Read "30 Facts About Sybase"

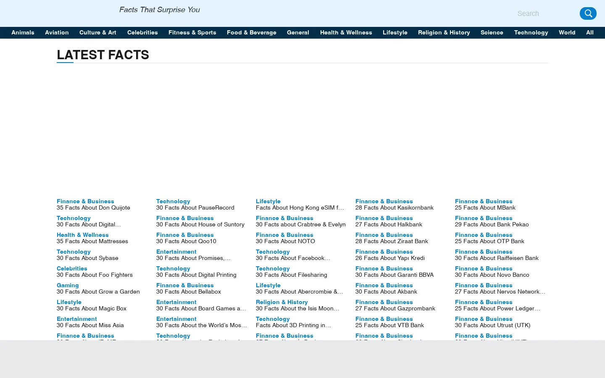point(87,258)
